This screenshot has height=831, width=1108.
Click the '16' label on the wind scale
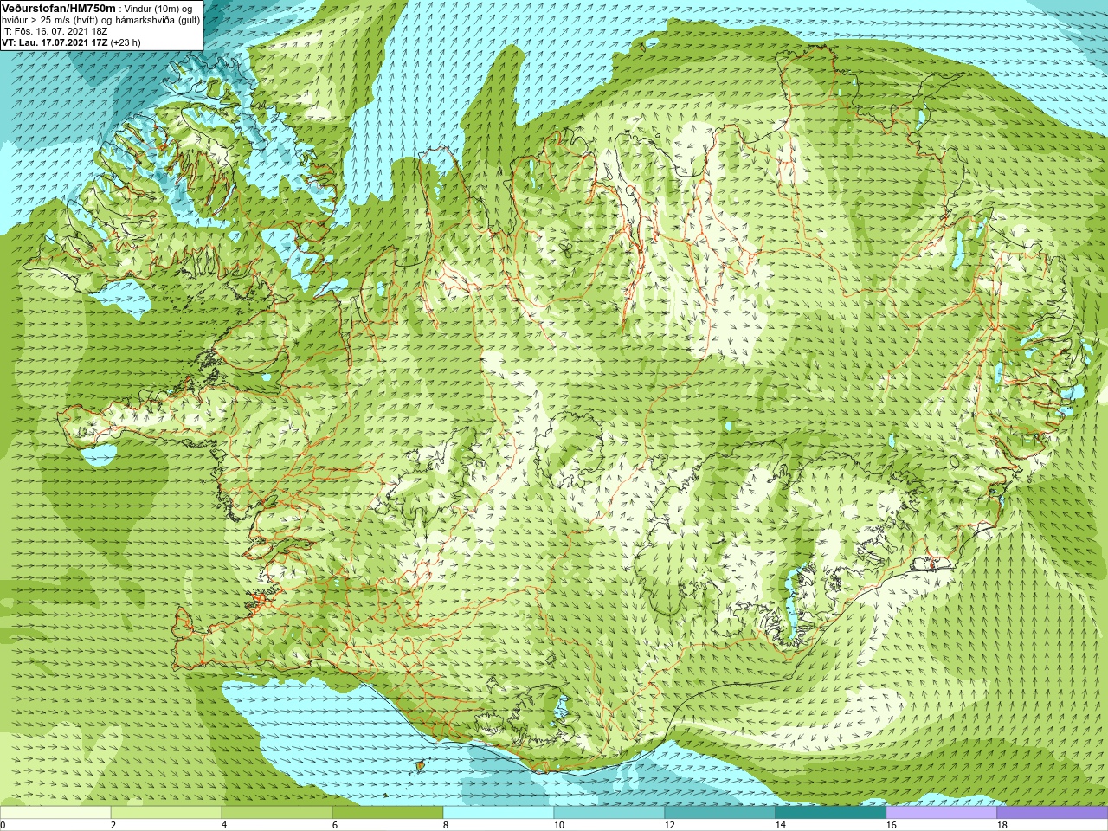[892, 825]
